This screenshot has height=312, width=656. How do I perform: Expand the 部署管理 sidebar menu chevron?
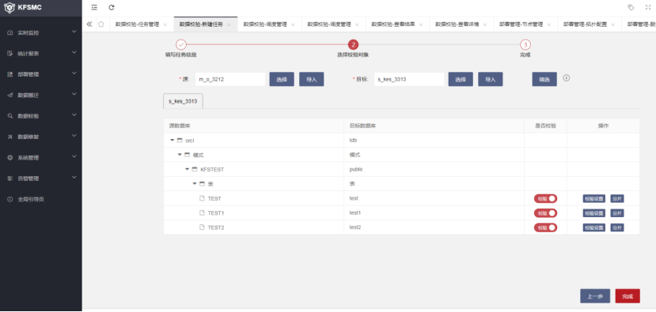coord(74,73)
